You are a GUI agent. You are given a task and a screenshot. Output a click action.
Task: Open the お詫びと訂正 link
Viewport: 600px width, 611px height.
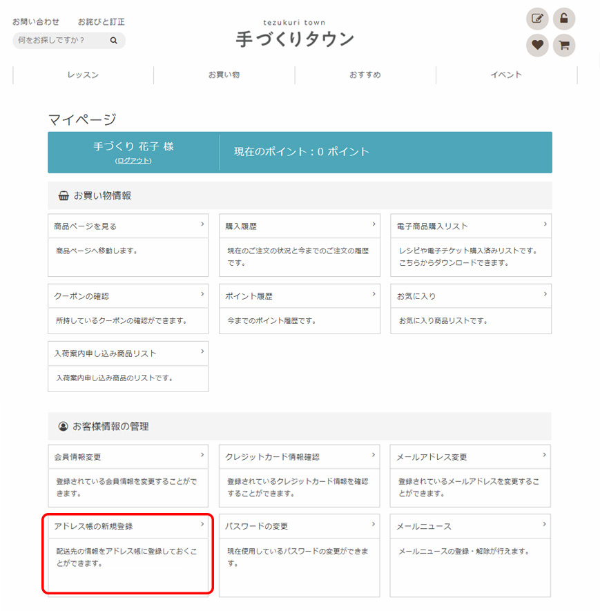click(101, 22)
